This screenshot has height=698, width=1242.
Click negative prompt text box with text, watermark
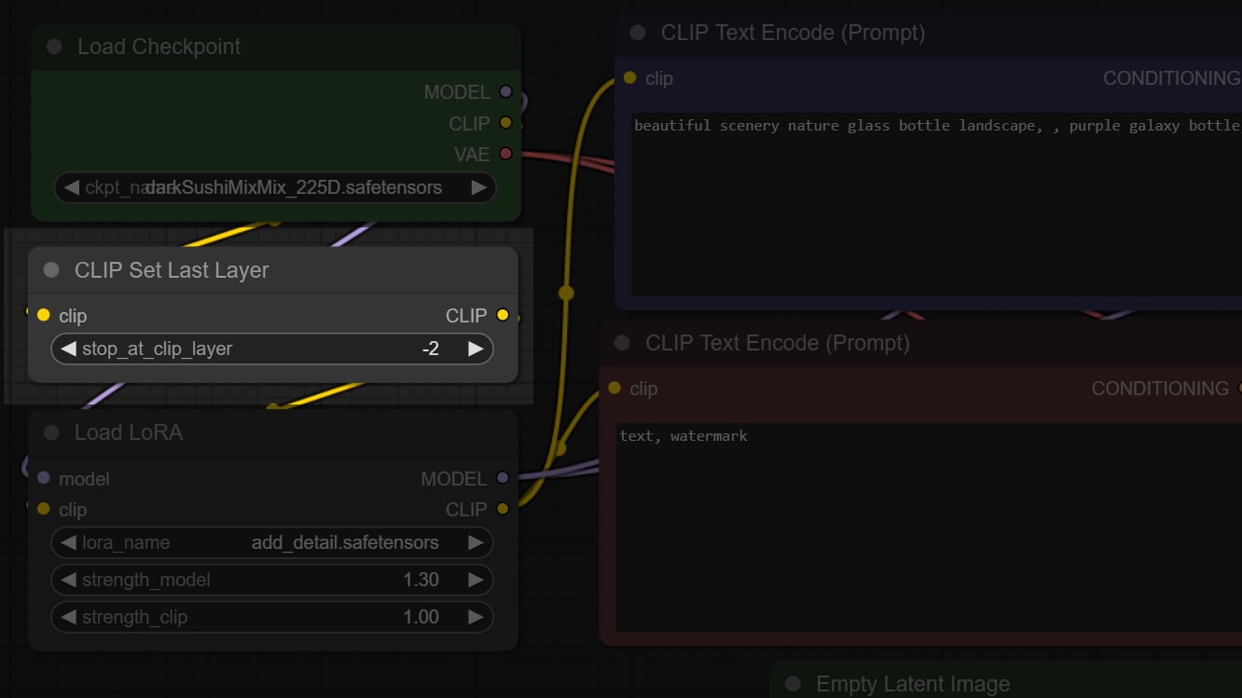point(929,527)
